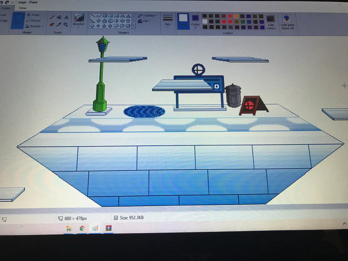This screenshot has width=348, height=261.
Task: Switch to the View tab
Action: click(23, 8)
